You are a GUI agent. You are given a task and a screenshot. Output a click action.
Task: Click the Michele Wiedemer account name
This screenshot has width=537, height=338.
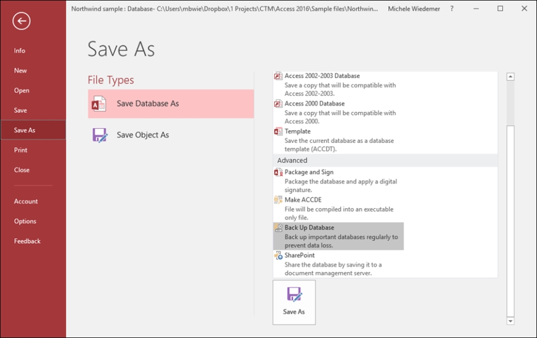pyautogui.click(x=414, y=9)
